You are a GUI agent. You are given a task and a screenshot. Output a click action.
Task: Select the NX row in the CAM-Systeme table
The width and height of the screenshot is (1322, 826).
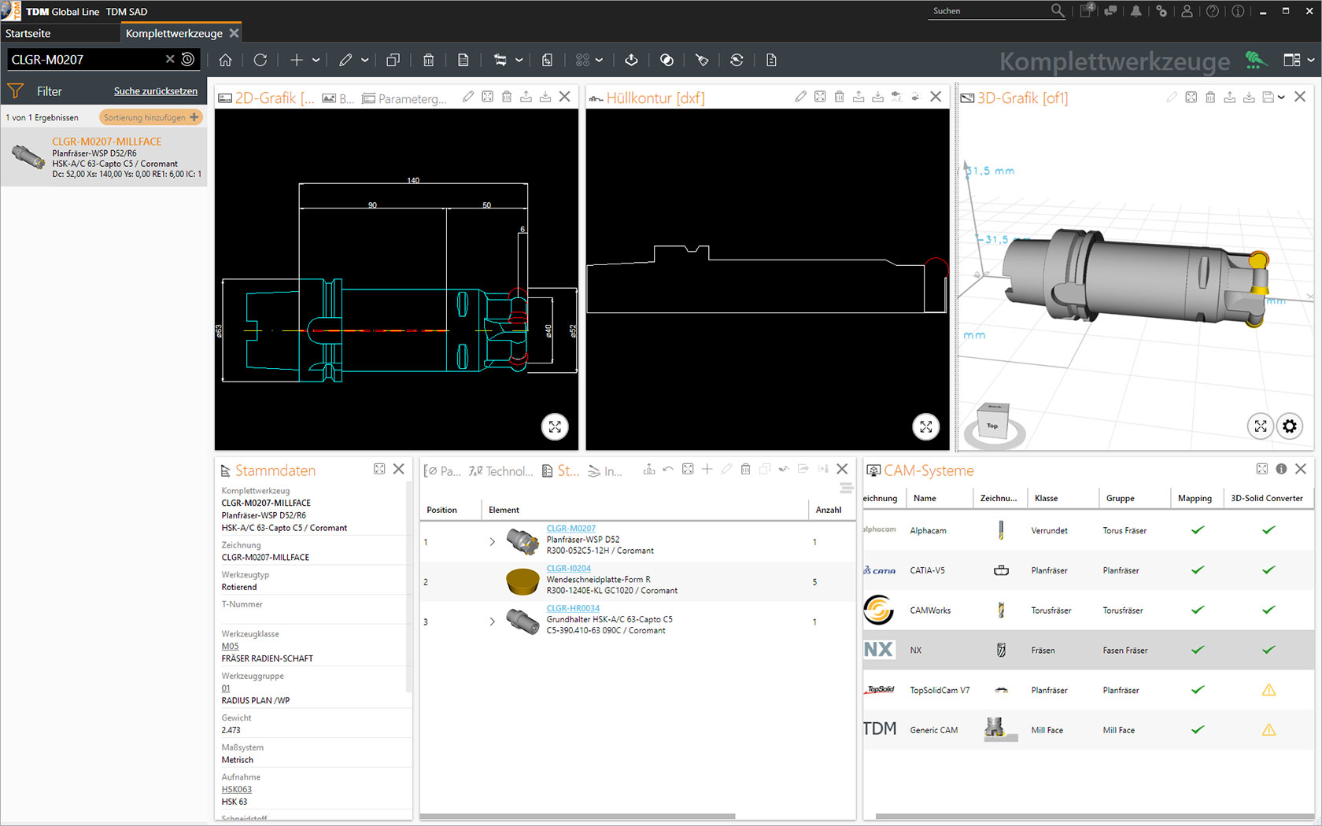tap(1088, 650)
